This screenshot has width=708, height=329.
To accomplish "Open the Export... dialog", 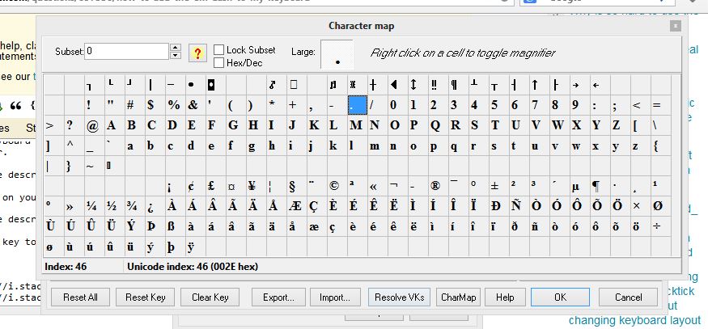I will pyautogui.click(x=278, y=297).
